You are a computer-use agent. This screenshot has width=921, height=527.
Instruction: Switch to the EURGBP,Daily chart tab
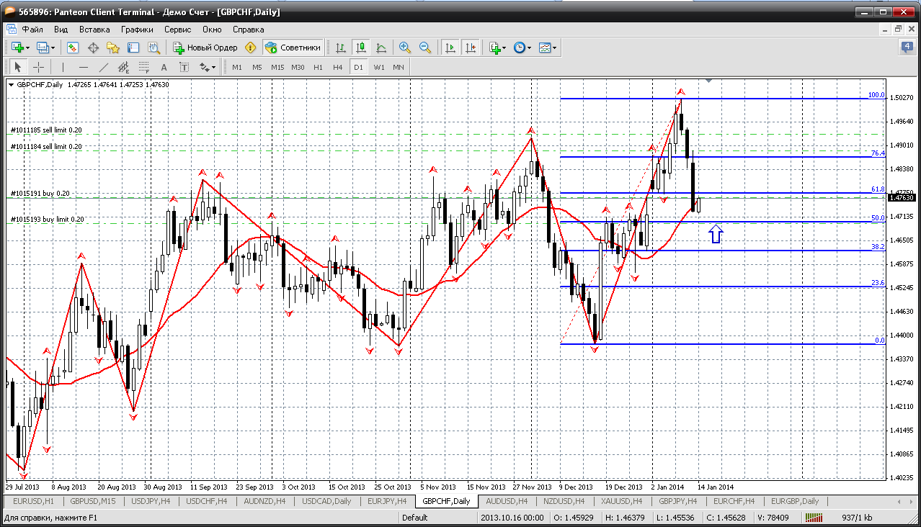795,501
